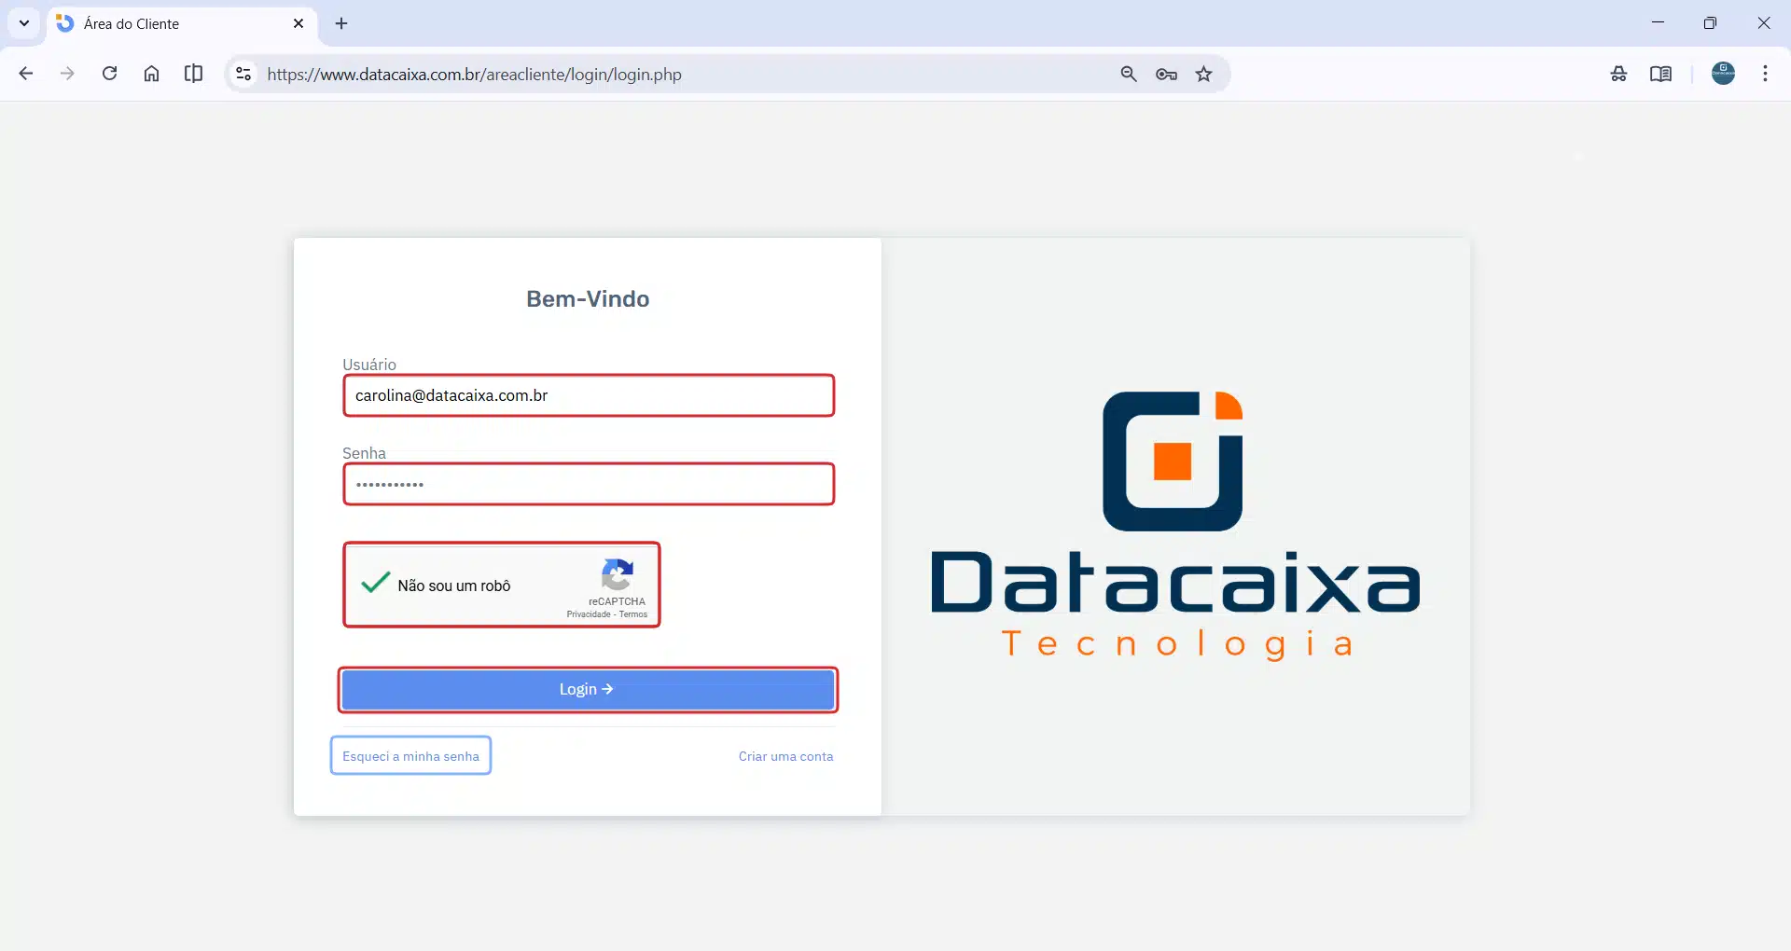Click the Datacaixa profile avatar

pyautogui.click(x=1723, y=73)
